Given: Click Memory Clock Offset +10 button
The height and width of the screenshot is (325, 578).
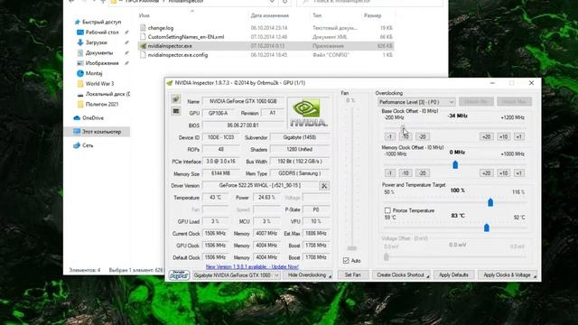Looking at the screenshot, I should (x=503, y=173).
